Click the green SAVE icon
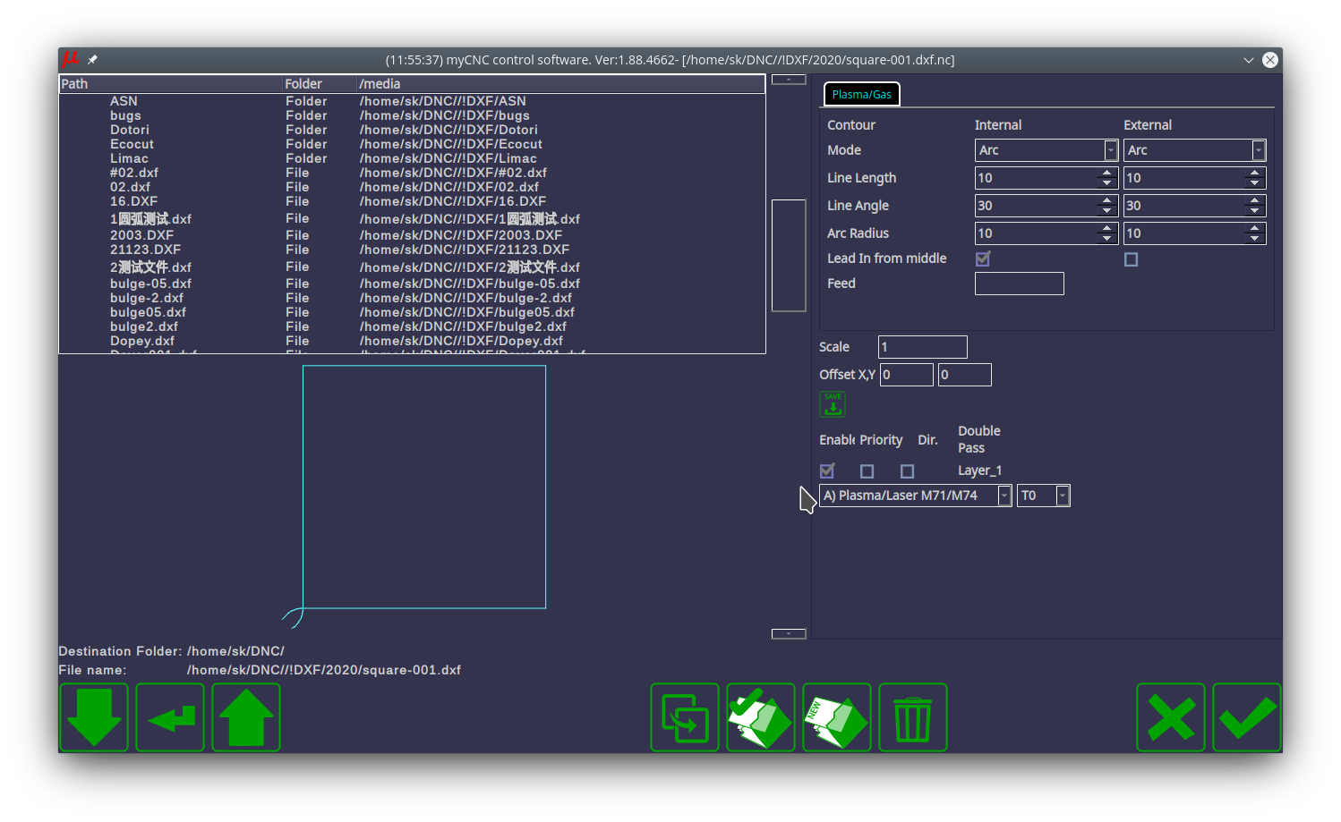Image resolution: width=1341 pixels, height=822 pixels. [x=833, y=404]
